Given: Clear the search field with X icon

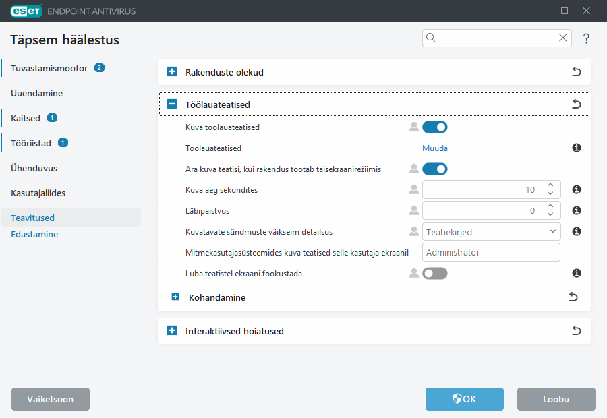Looking at the screenshot, I should tap(562, 38).
